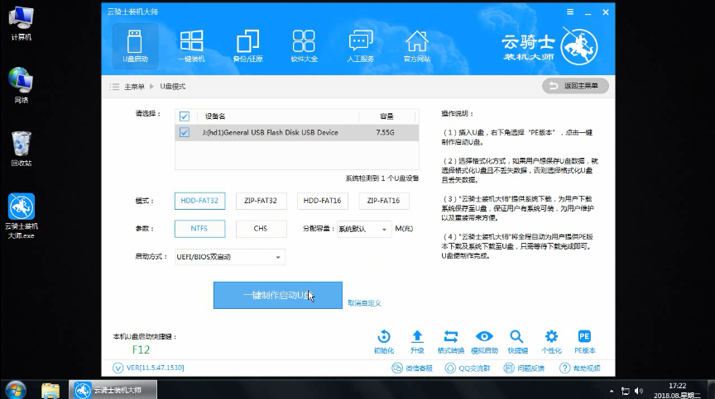Open the 软件大全 tab
Screen dimensions: 715x399
(305, 46)
